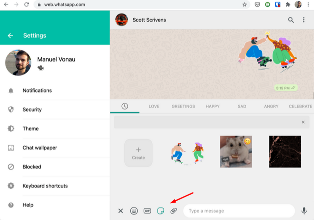This screenshot has width=314, height=220.
Task: Close the sticker panel with the X
Action: tap(120, 211)
